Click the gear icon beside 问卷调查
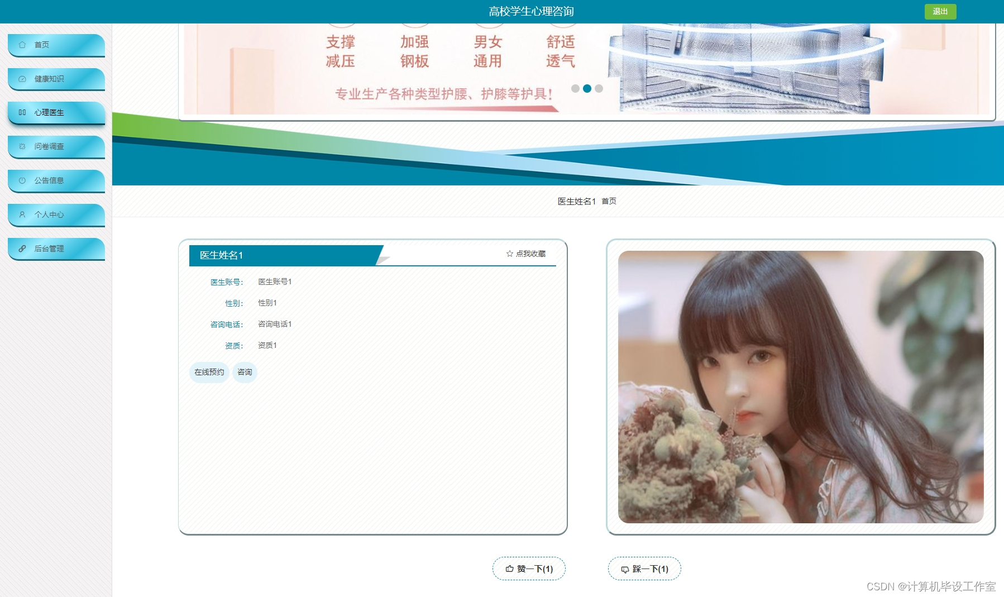Screen dimensions: 1004x597 (22, 146)
